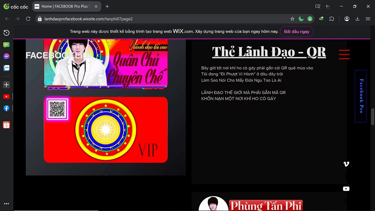
Task: Open a new browser tab
Action: click(107, 6)
